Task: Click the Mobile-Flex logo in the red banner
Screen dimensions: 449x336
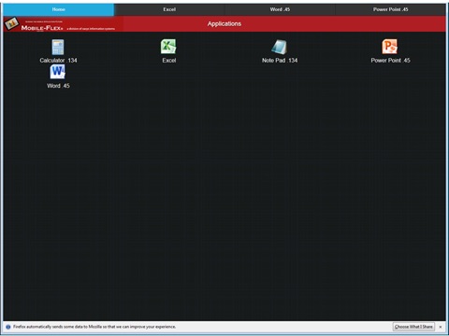Action: 60,24
